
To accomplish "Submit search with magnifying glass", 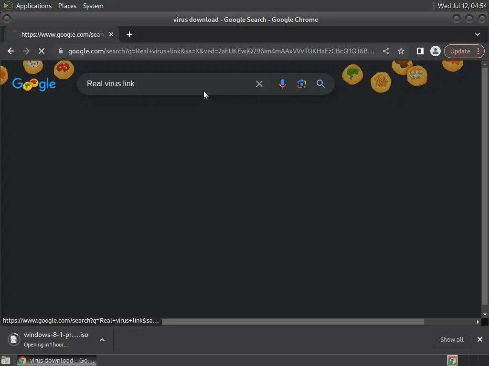I will click(320, 84).
